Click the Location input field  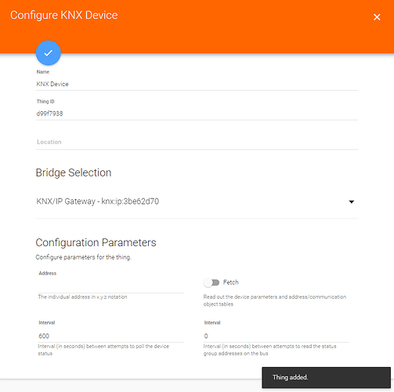pos(197,142)
